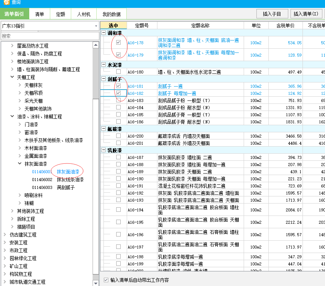
Task: Click the 插入子目 button
Action: (x=272, y=14)
